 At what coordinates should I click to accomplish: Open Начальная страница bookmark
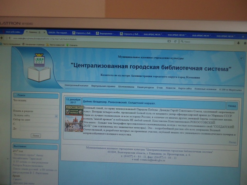34,45
